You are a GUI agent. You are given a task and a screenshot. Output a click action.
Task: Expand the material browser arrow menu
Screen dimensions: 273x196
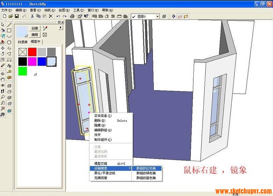[60, 28]
